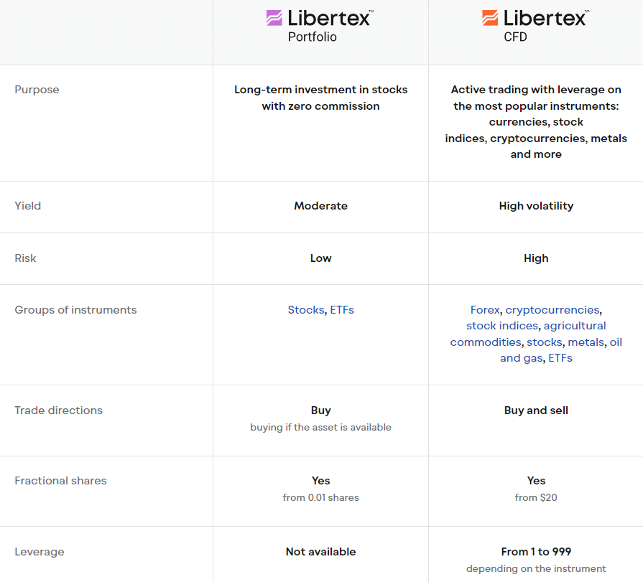Click the Portfolio heading text

(312, 37)
